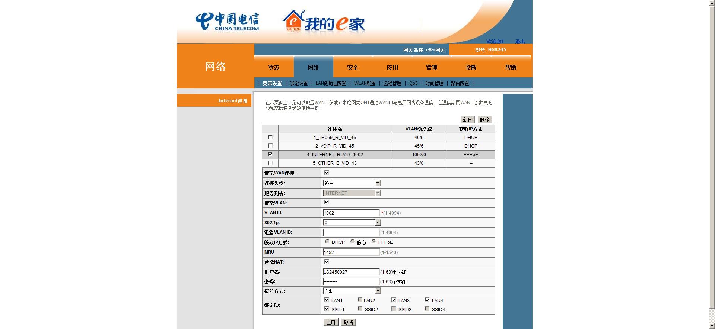
Task: Click connection name 1_TR069_R_VID_46
Action: pos(335,138)
